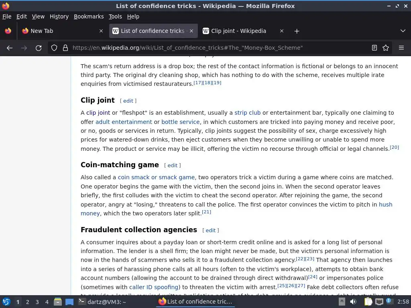The width and height of the screenshot is (411, 308).
Task: Expand the list all tabs chevron
Action: [403, 31]
